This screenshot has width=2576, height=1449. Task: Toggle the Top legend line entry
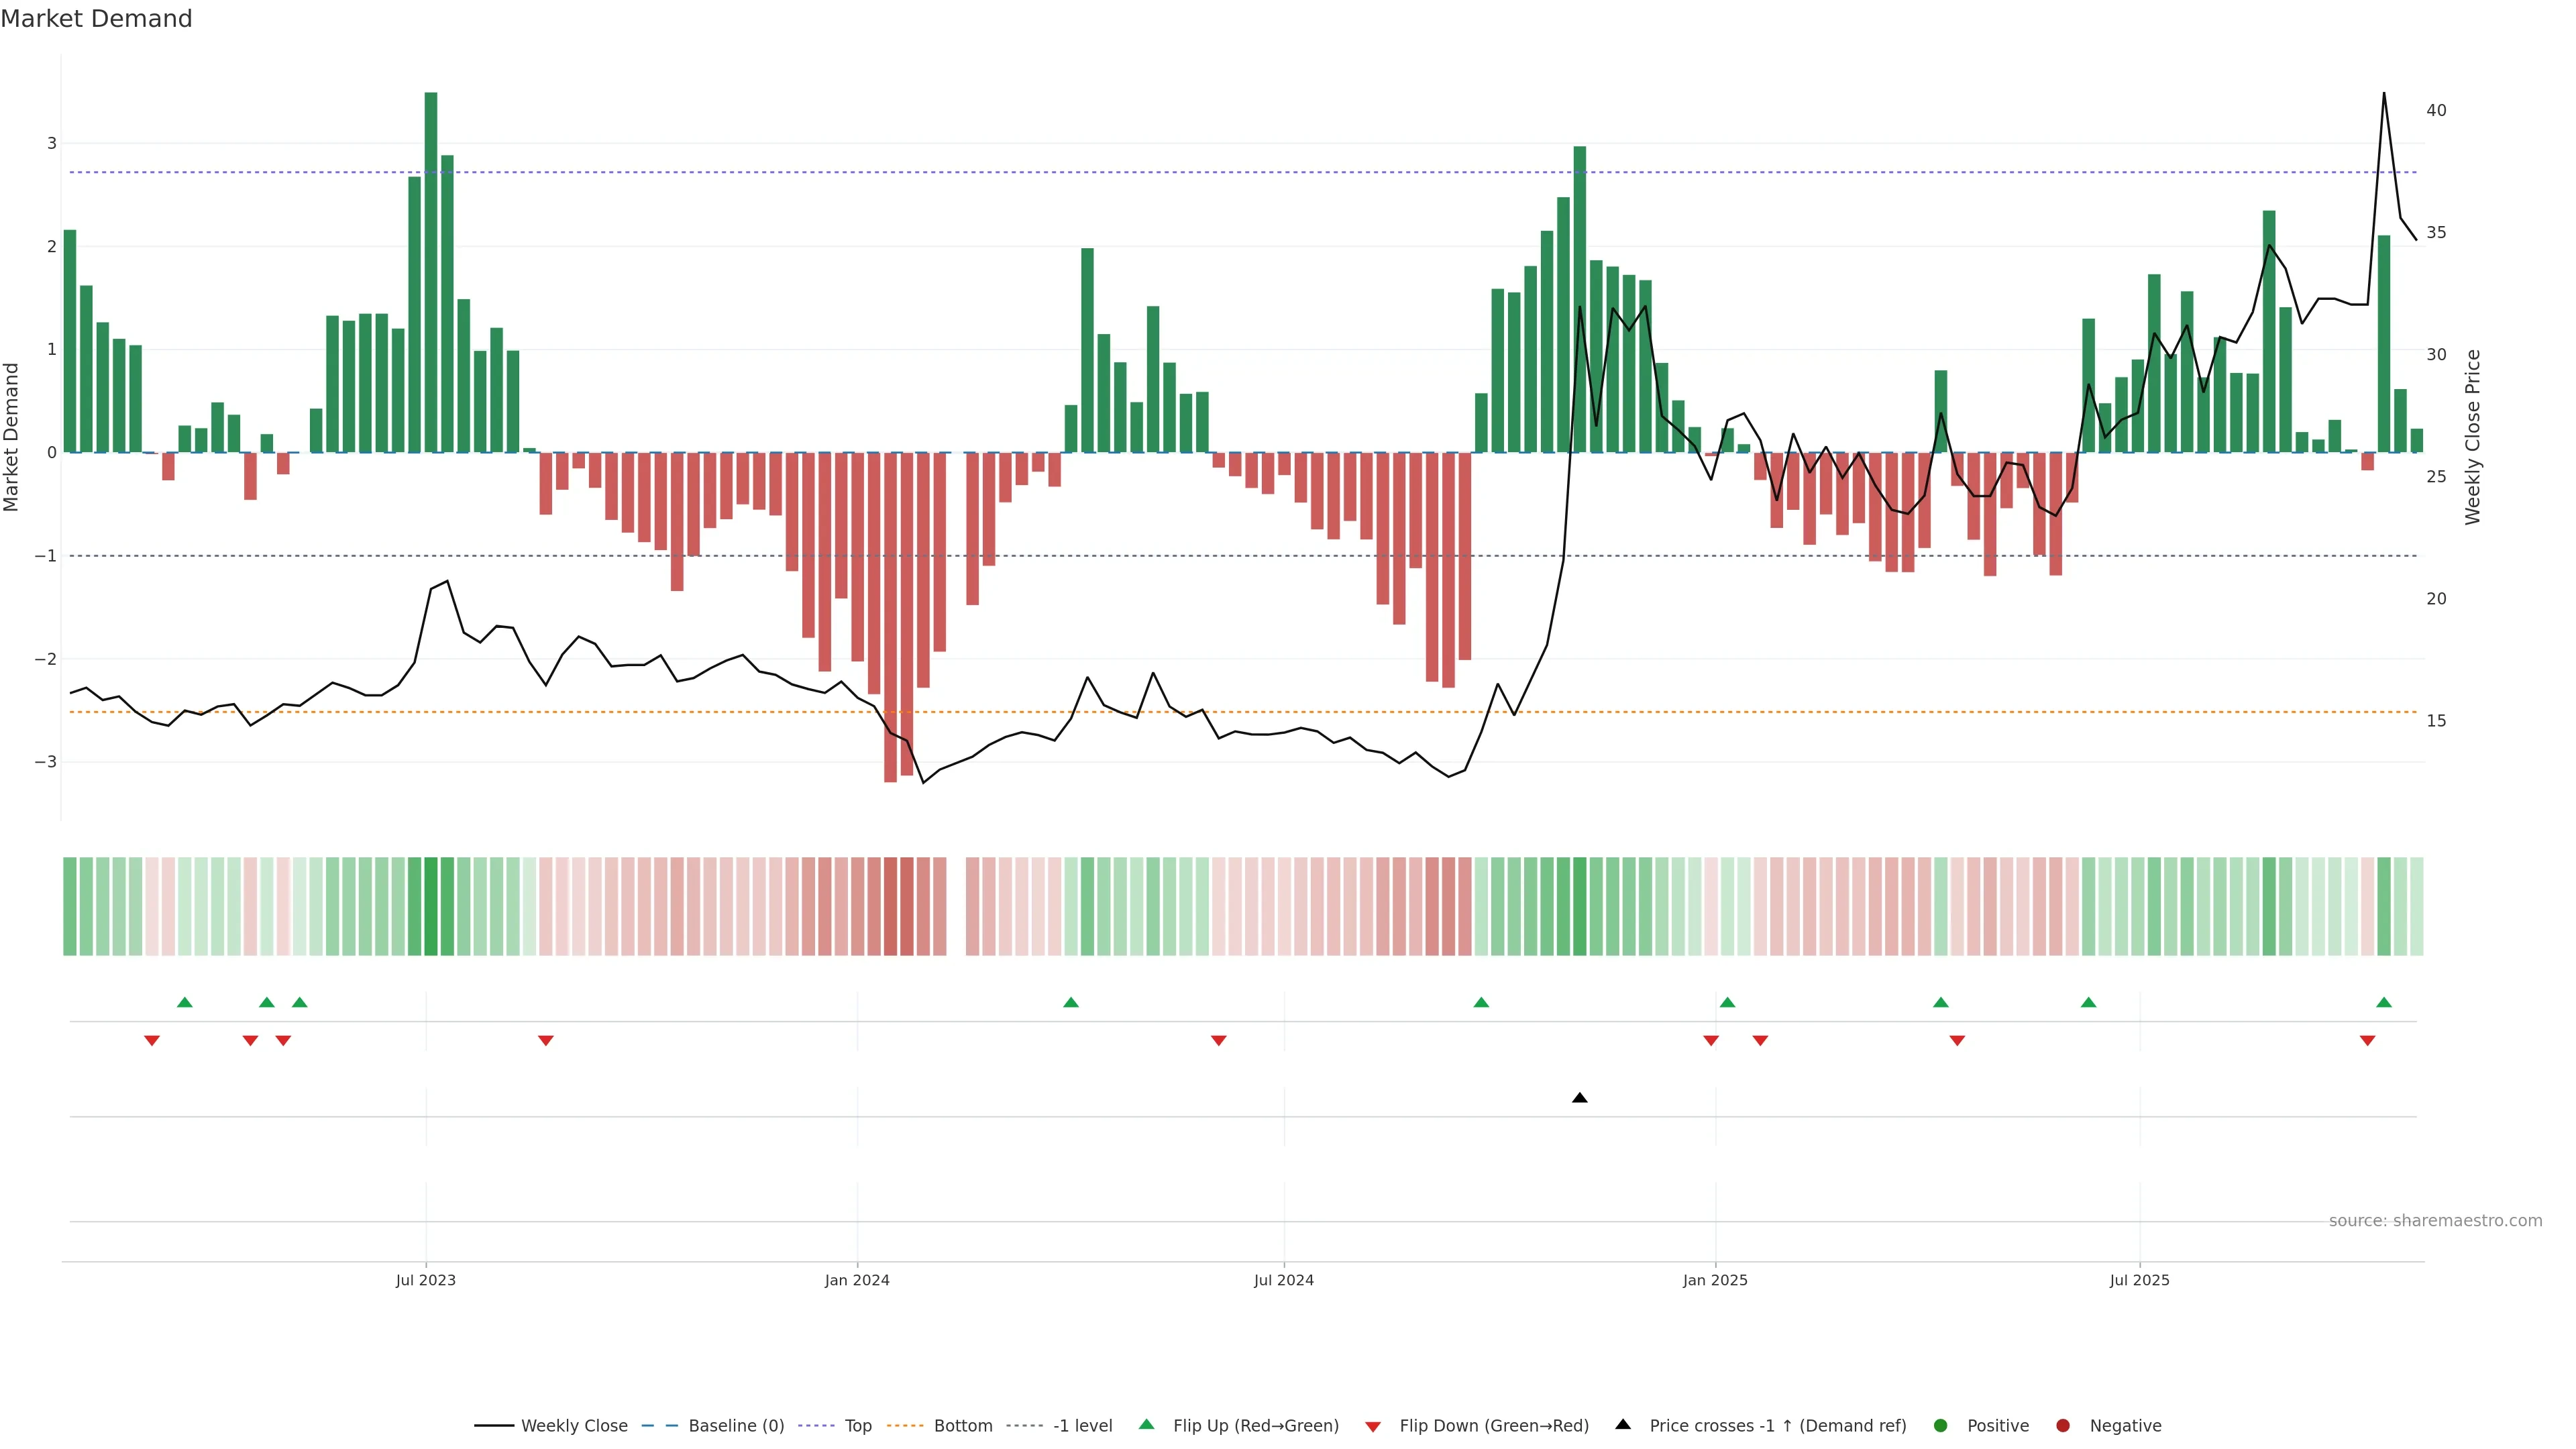click(857, 1425)
